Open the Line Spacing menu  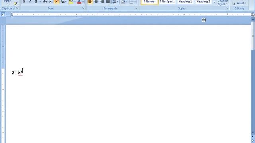point(115,2)
